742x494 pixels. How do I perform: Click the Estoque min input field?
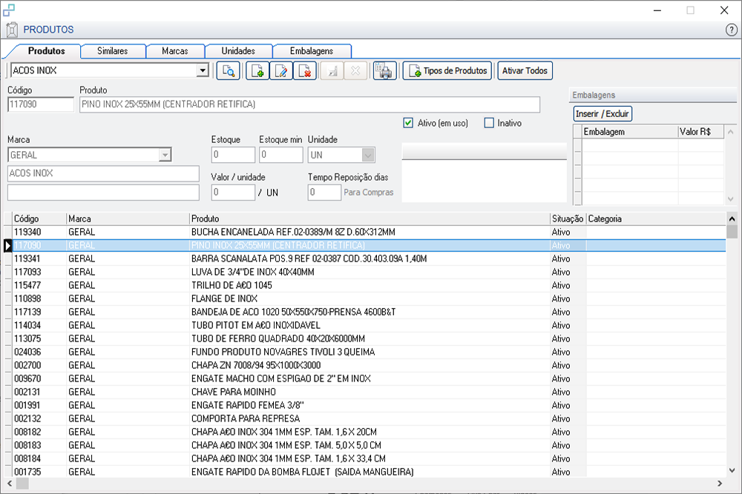[281, 155]
